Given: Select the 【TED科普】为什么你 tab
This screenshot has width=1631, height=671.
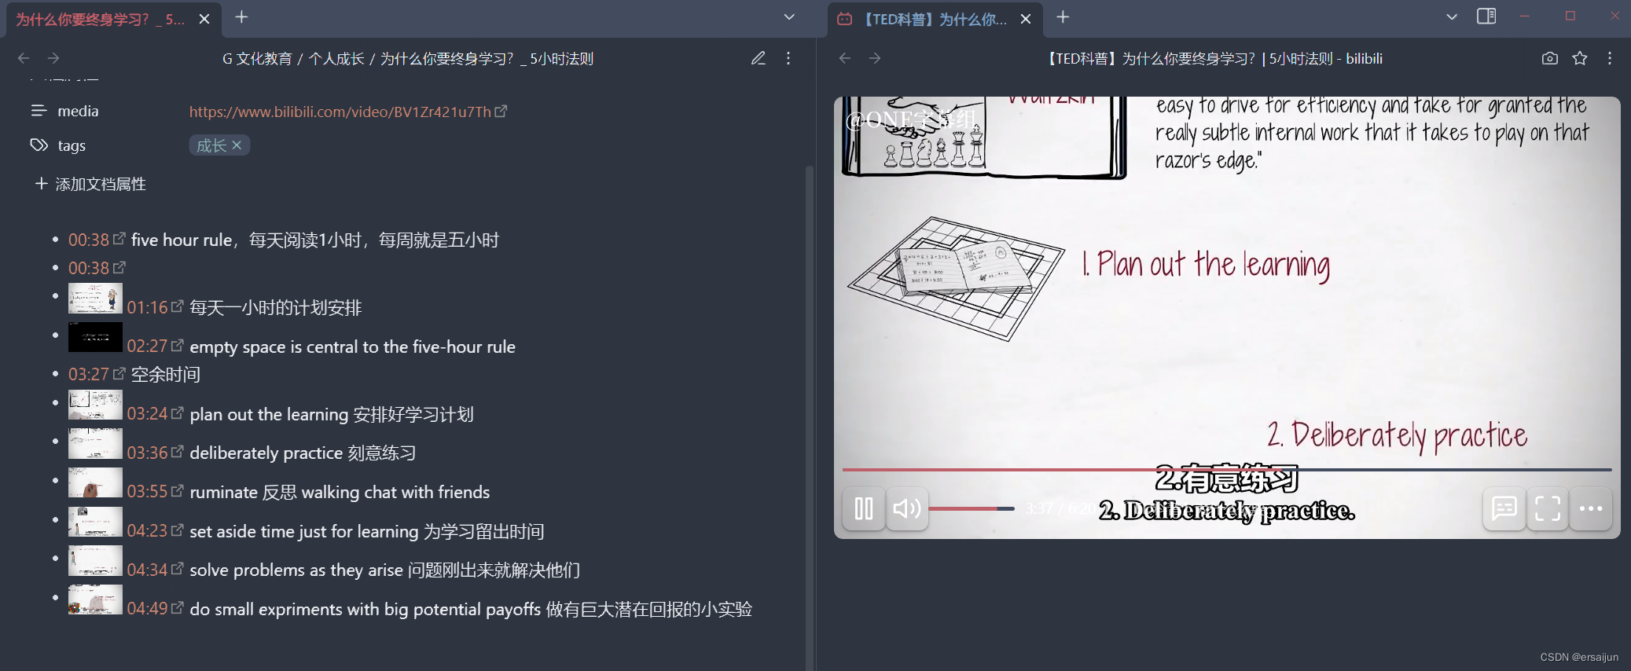Looking at the screenshot, I should pyautogui.click(x=935, y=19).
